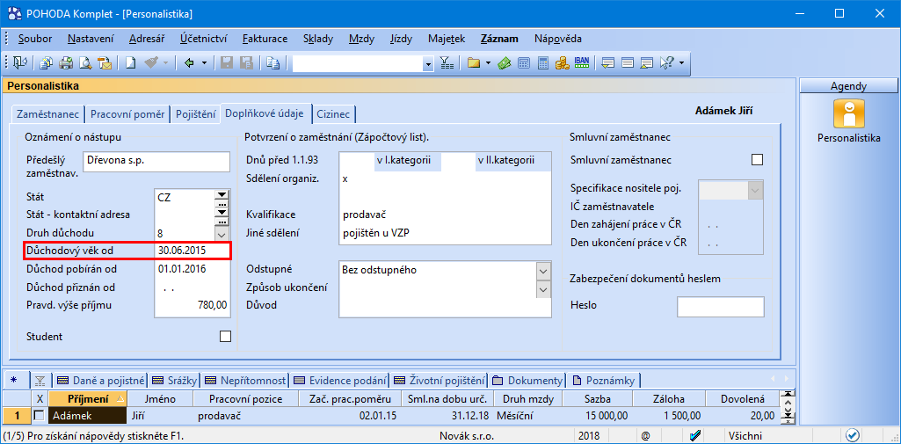The width and height of the screenshot is (901, 444).
Task: Click the year 2018 in the status bar
Action: point(590,435)
